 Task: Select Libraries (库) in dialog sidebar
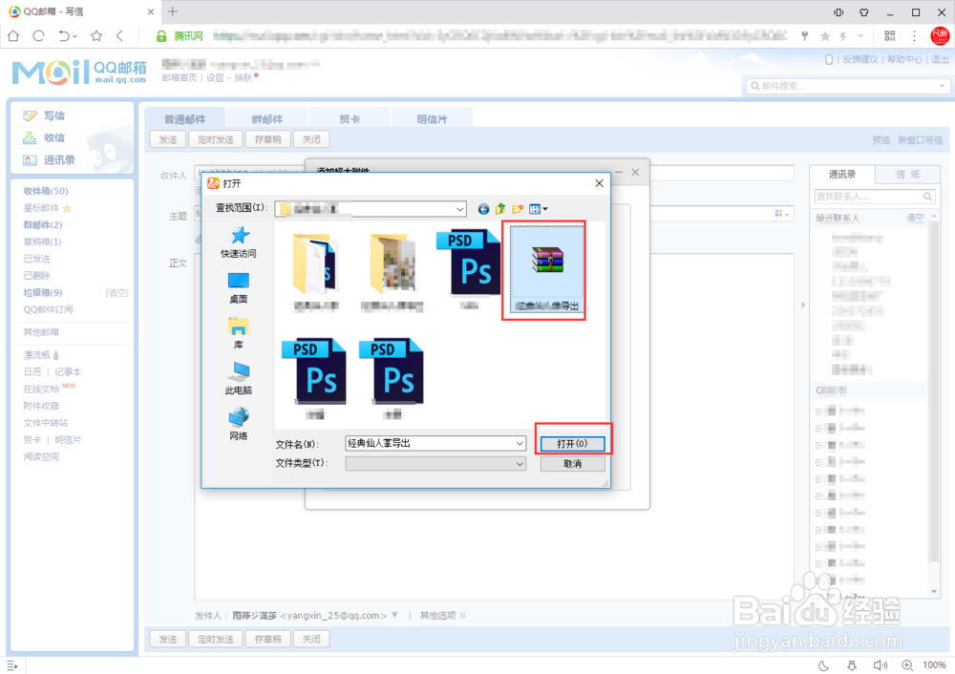click(239, 333)
